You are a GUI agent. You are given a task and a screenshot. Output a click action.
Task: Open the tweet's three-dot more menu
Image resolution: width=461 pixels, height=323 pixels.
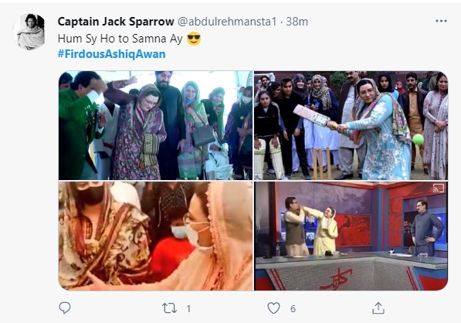441,21
